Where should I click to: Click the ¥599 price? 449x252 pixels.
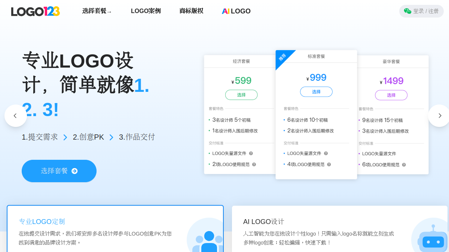(241, 81)
